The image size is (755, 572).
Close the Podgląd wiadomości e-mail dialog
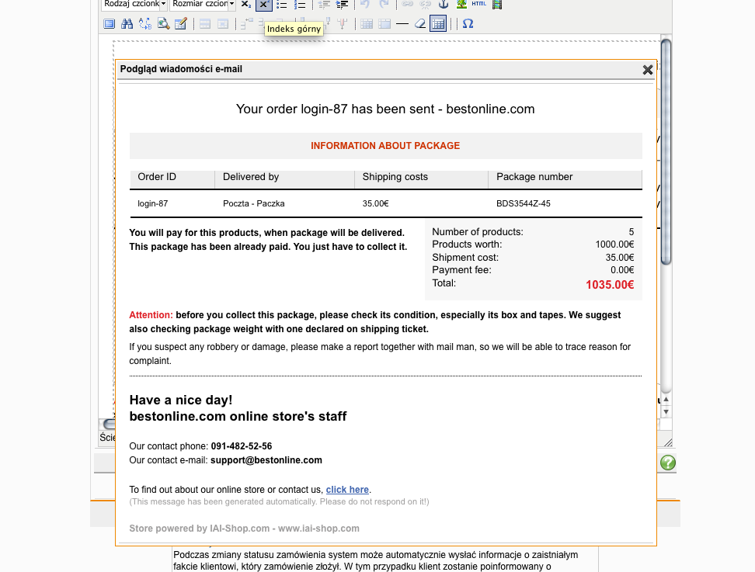pos(648,70)
